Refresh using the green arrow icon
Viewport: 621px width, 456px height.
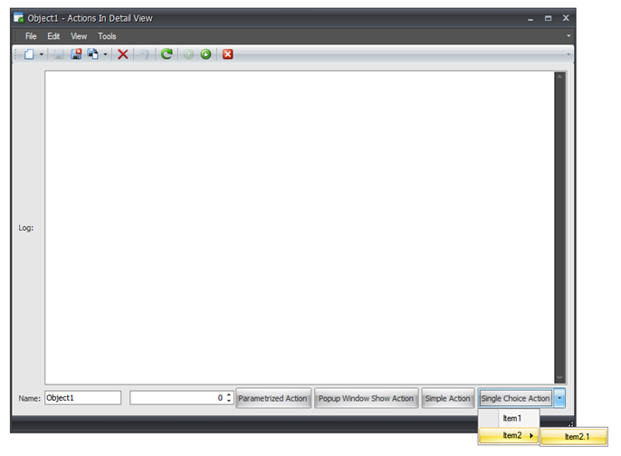tap(167, 54)
